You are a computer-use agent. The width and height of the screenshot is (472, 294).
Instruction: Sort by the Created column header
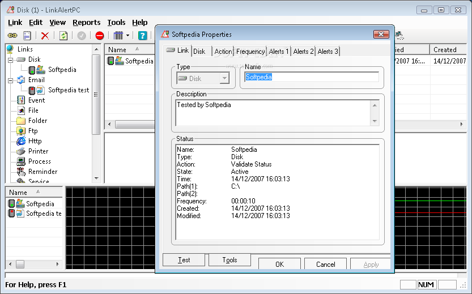click(x=448, y=50)
